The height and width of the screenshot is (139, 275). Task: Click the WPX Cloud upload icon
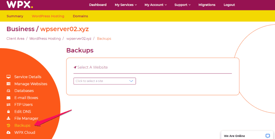(x=9, y=132)
